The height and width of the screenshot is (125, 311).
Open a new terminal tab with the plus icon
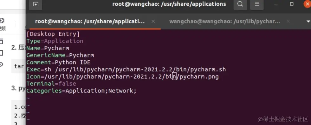pos(36,4)
